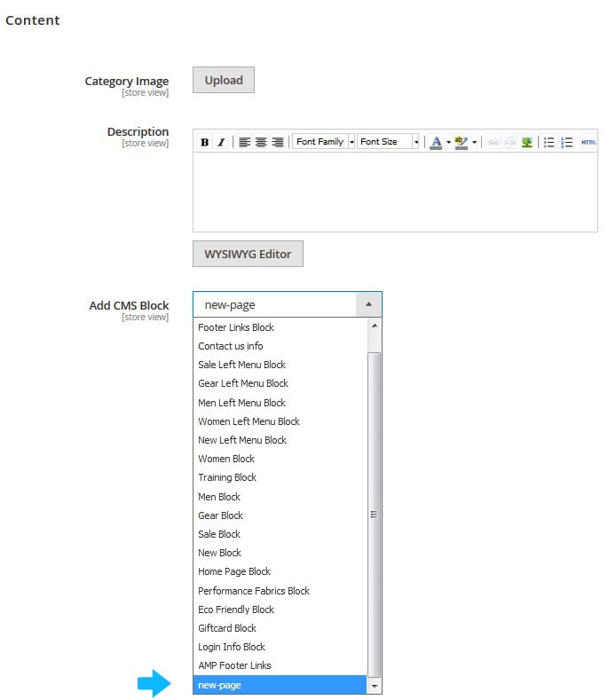
Task: Select New Left Menu Block
Action: tap(280, 440)
